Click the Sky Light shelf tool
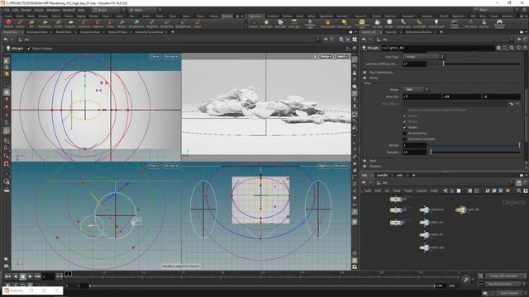 [x=377, y=24]
